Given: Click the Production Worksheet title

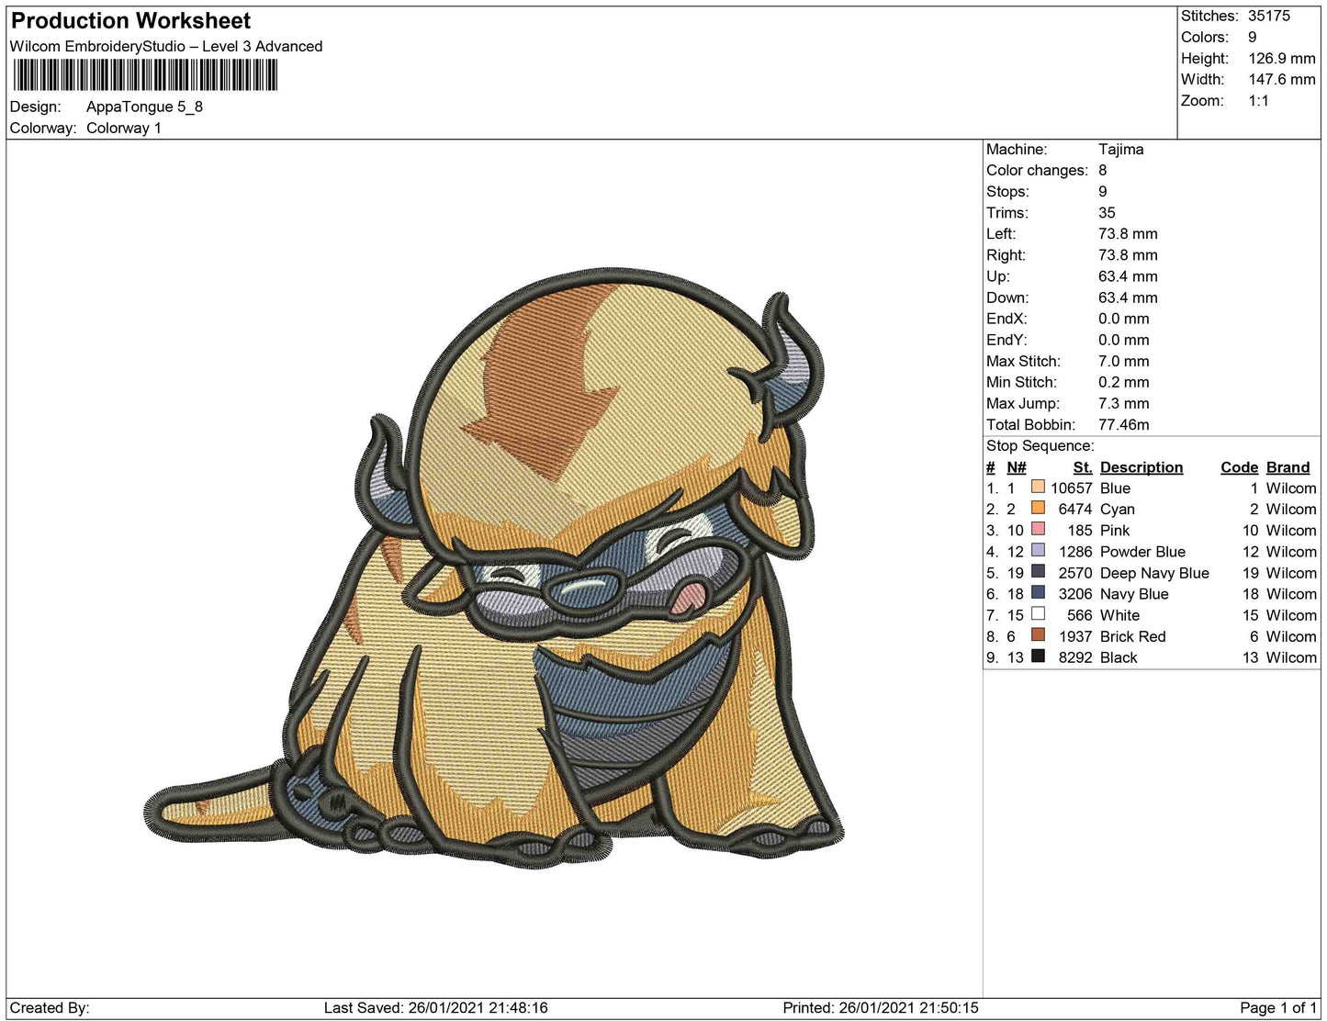Looking at the screenshot, I should [130, 21].
